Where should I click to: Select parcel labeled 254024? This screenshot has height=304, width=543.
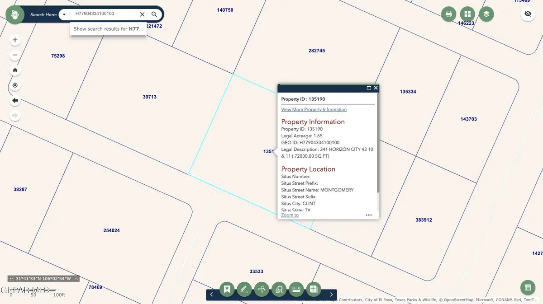coord(111,230)
